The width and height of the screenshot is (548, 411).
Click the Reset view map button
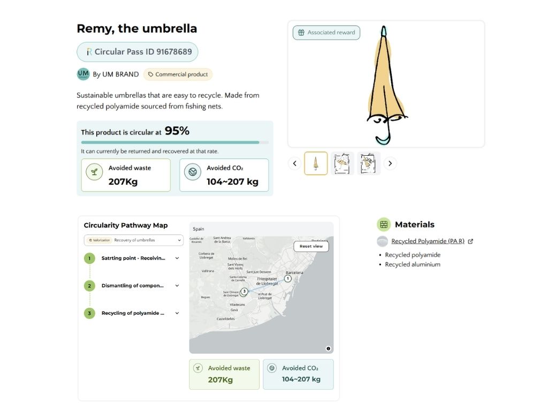311,246
